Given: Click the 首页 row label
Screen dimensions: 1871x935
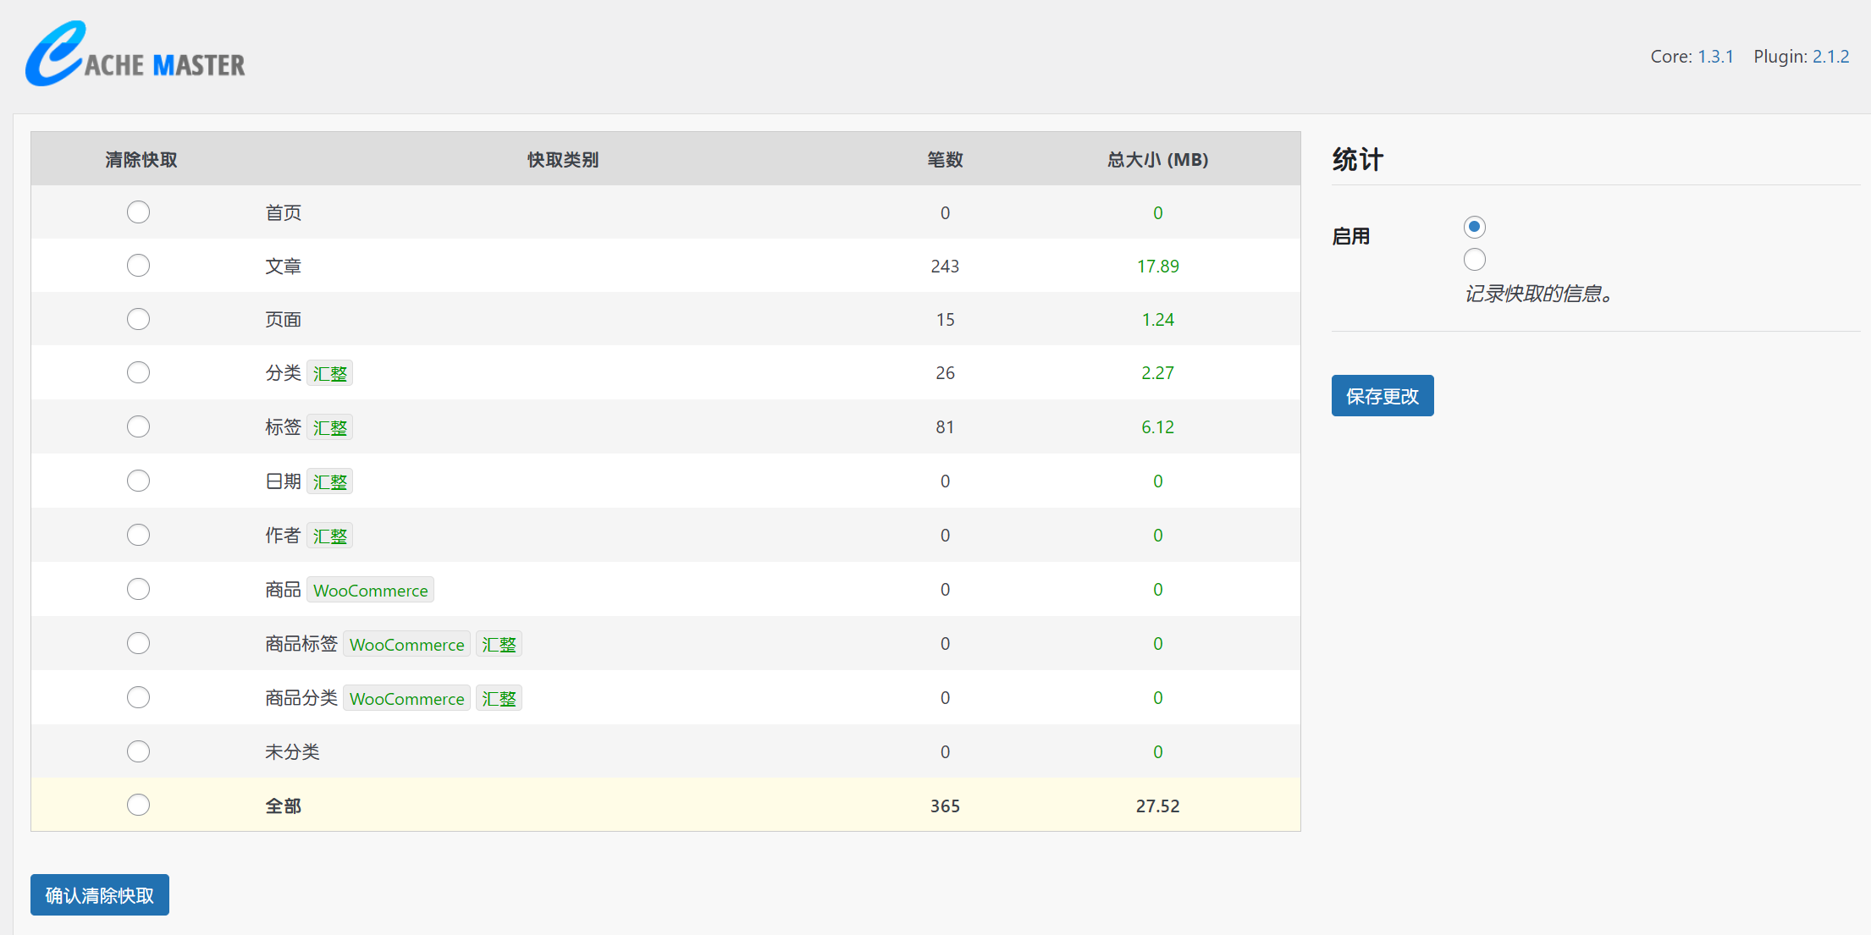Looking at the screenshot, I should pyautogui.click(x=283, y=212).
